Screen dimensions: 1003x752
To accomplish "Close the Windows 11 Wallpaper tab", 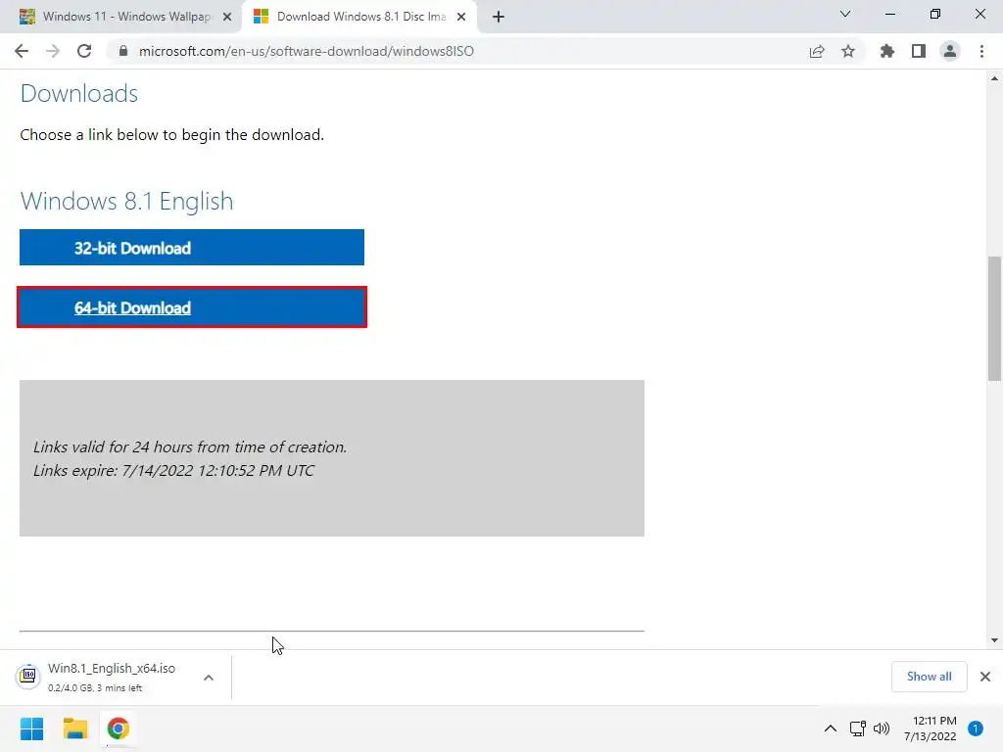I will click(227, 17).
